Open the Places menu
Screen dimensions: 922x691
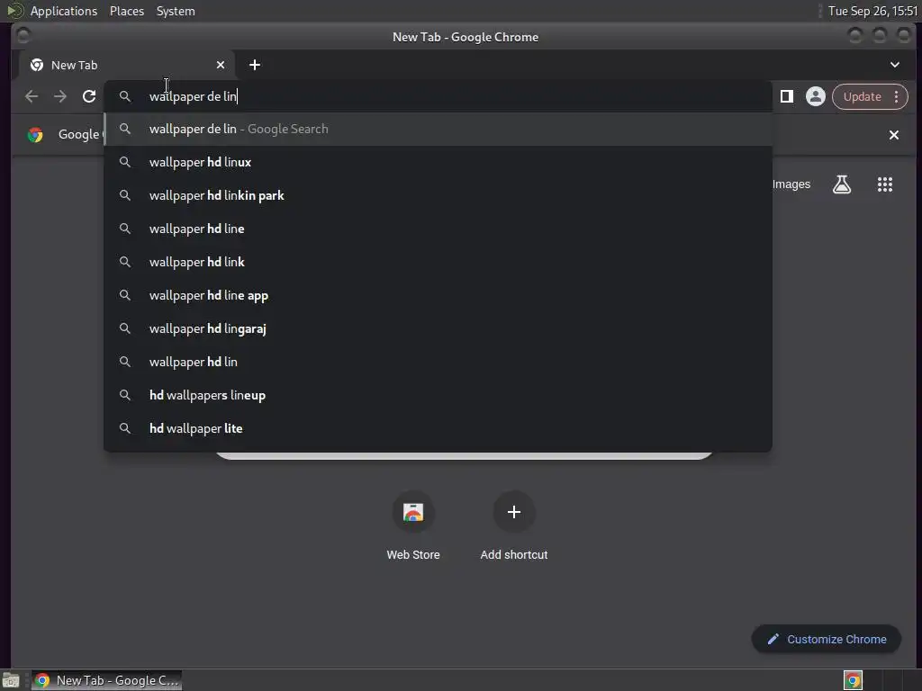tap(127, 11)
